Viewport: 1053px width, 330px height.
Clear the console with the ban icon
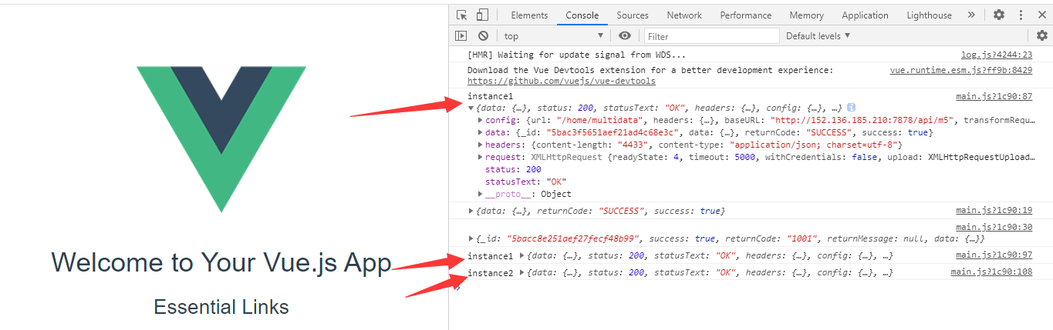click(483, 35)
